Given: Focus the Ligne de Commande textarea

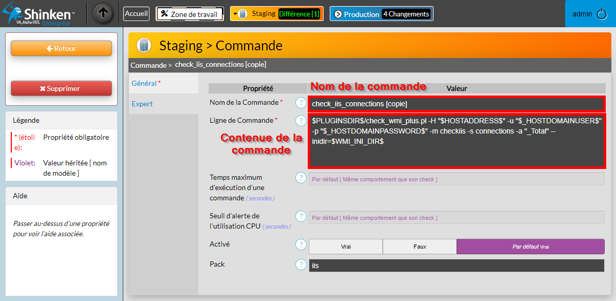Looking at the screenshot, I should [x=456, y=141].
